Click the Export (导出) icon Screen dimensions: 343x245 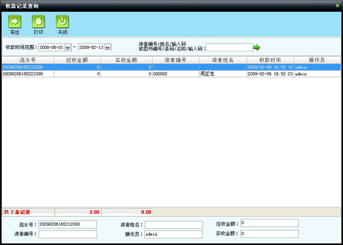tap(14, 22)
